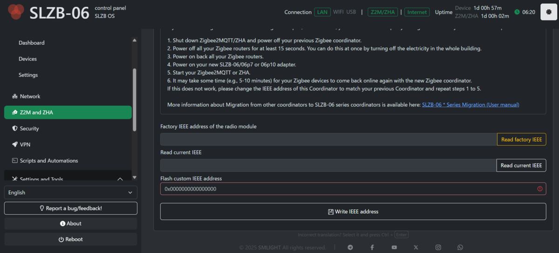Open theme settings gear icon
The width and height of the screenshot is (559, 253).
[549, 12]
